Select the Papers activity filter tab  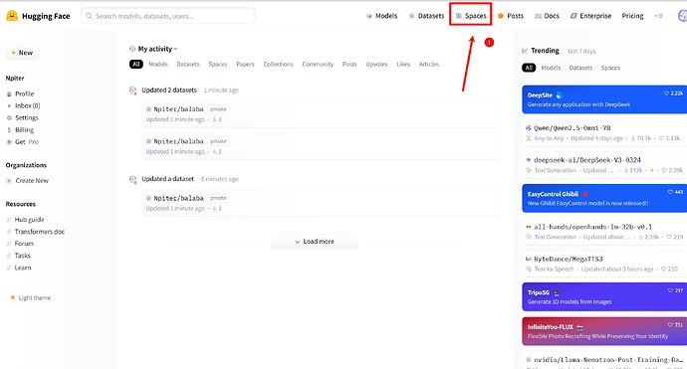click(245, 64)
